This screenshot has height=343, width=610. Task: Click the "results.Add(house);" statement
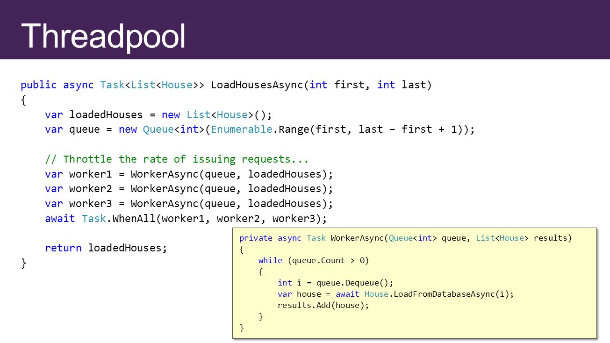tap(323, 306)
